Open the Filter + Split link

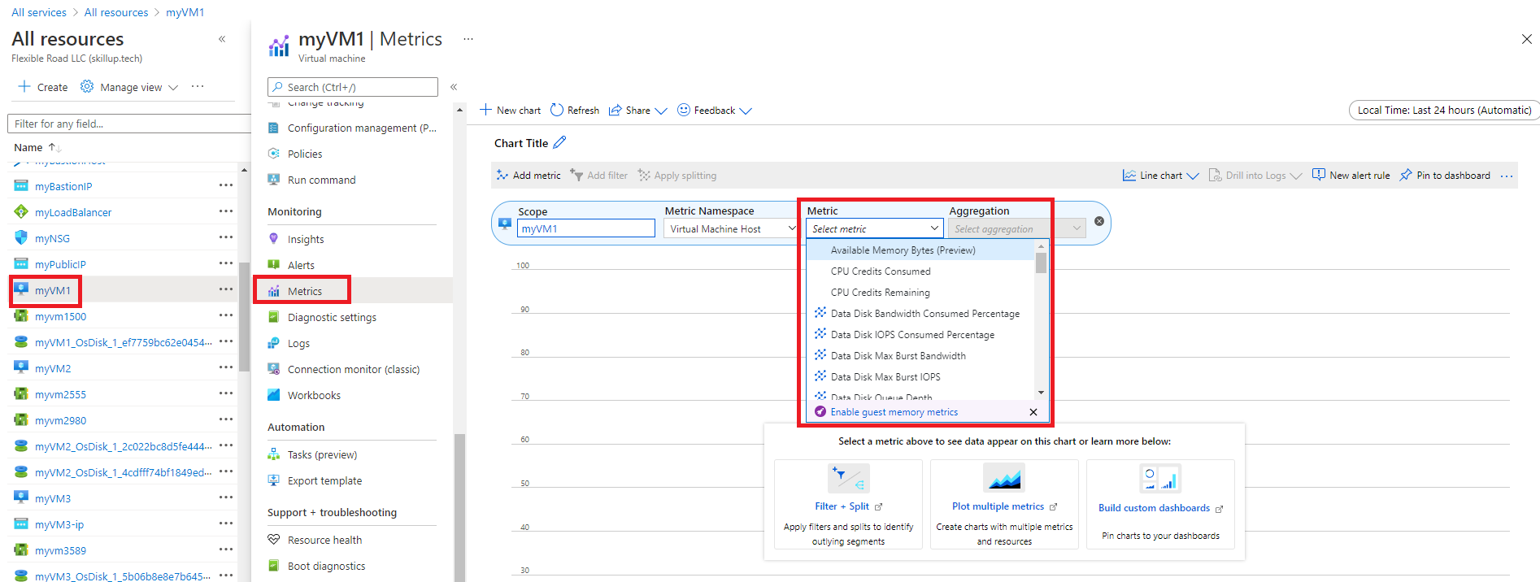842,506
